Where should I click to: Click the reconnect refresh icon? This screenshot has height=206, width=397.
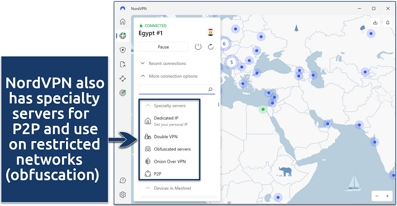pos(211,47)
